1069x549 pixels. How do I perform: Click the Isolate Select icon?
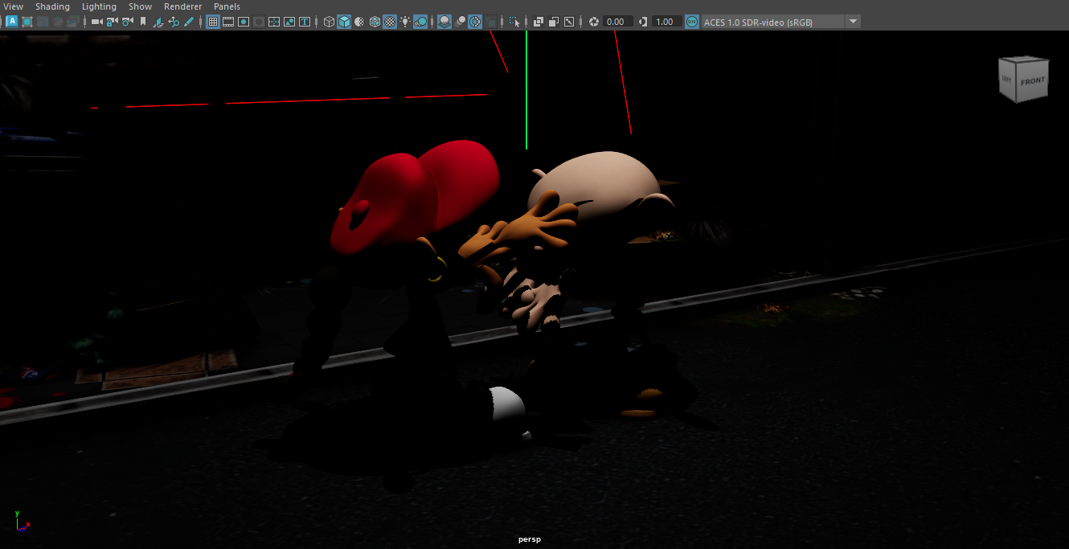[x=514, y=22]
